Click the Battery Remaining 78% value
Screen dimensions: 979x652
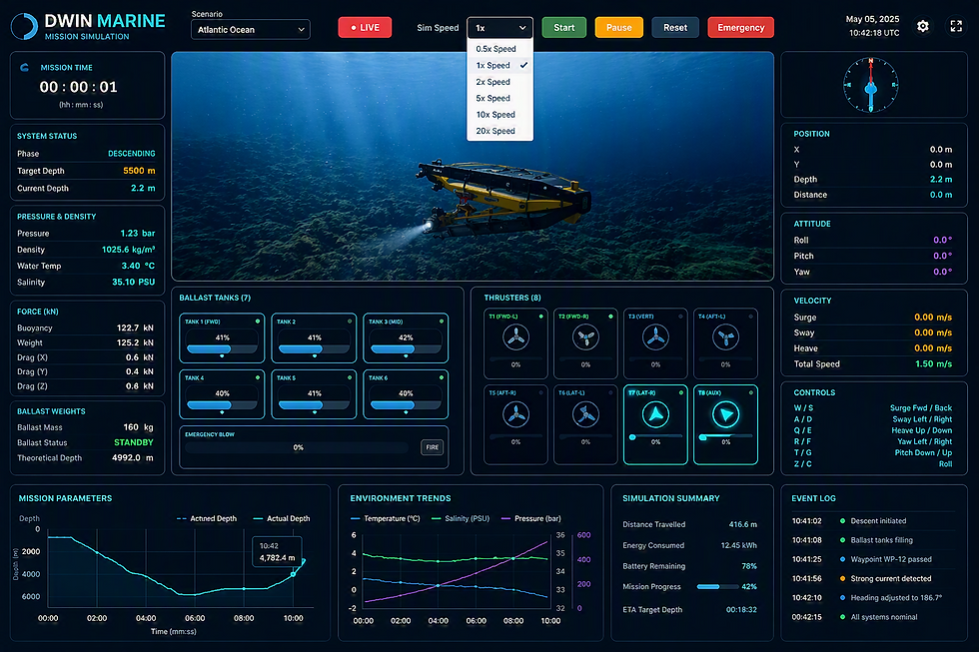(749, 566)
